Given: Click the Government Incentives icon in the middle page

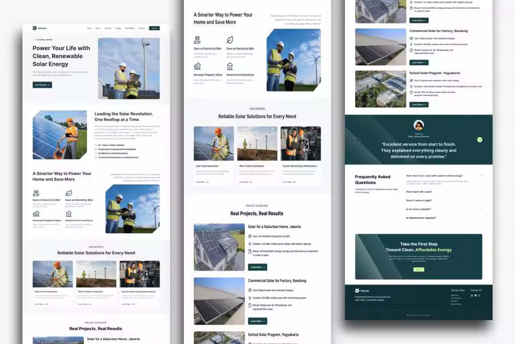Looking at the screenshot, I should (x=230, y=66).
